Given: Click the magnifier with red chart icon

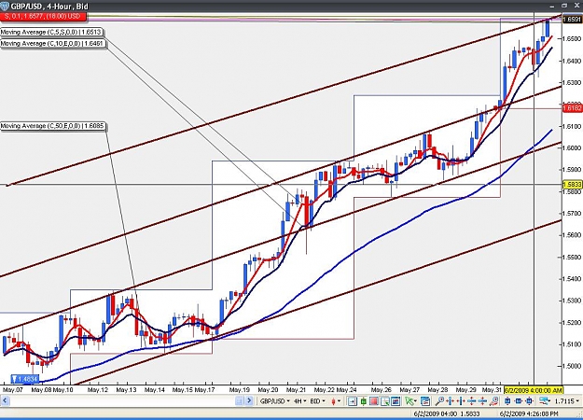Looking at the screenshot, I should [493, 401].
